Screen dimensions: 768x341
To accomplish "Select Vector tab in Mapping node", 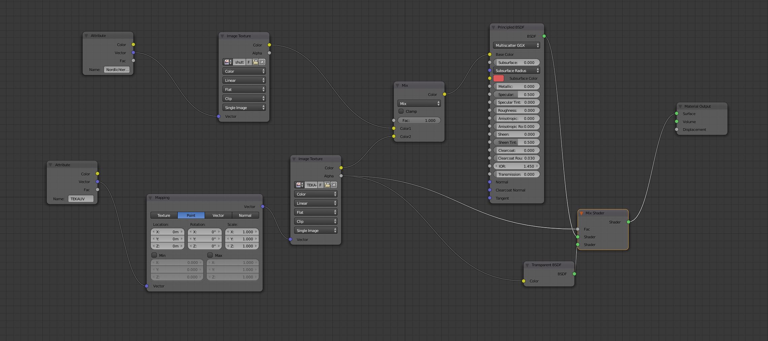I will (x=218, y=215).
